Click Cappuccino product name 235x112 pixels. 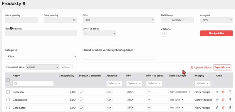pos(20,100)
